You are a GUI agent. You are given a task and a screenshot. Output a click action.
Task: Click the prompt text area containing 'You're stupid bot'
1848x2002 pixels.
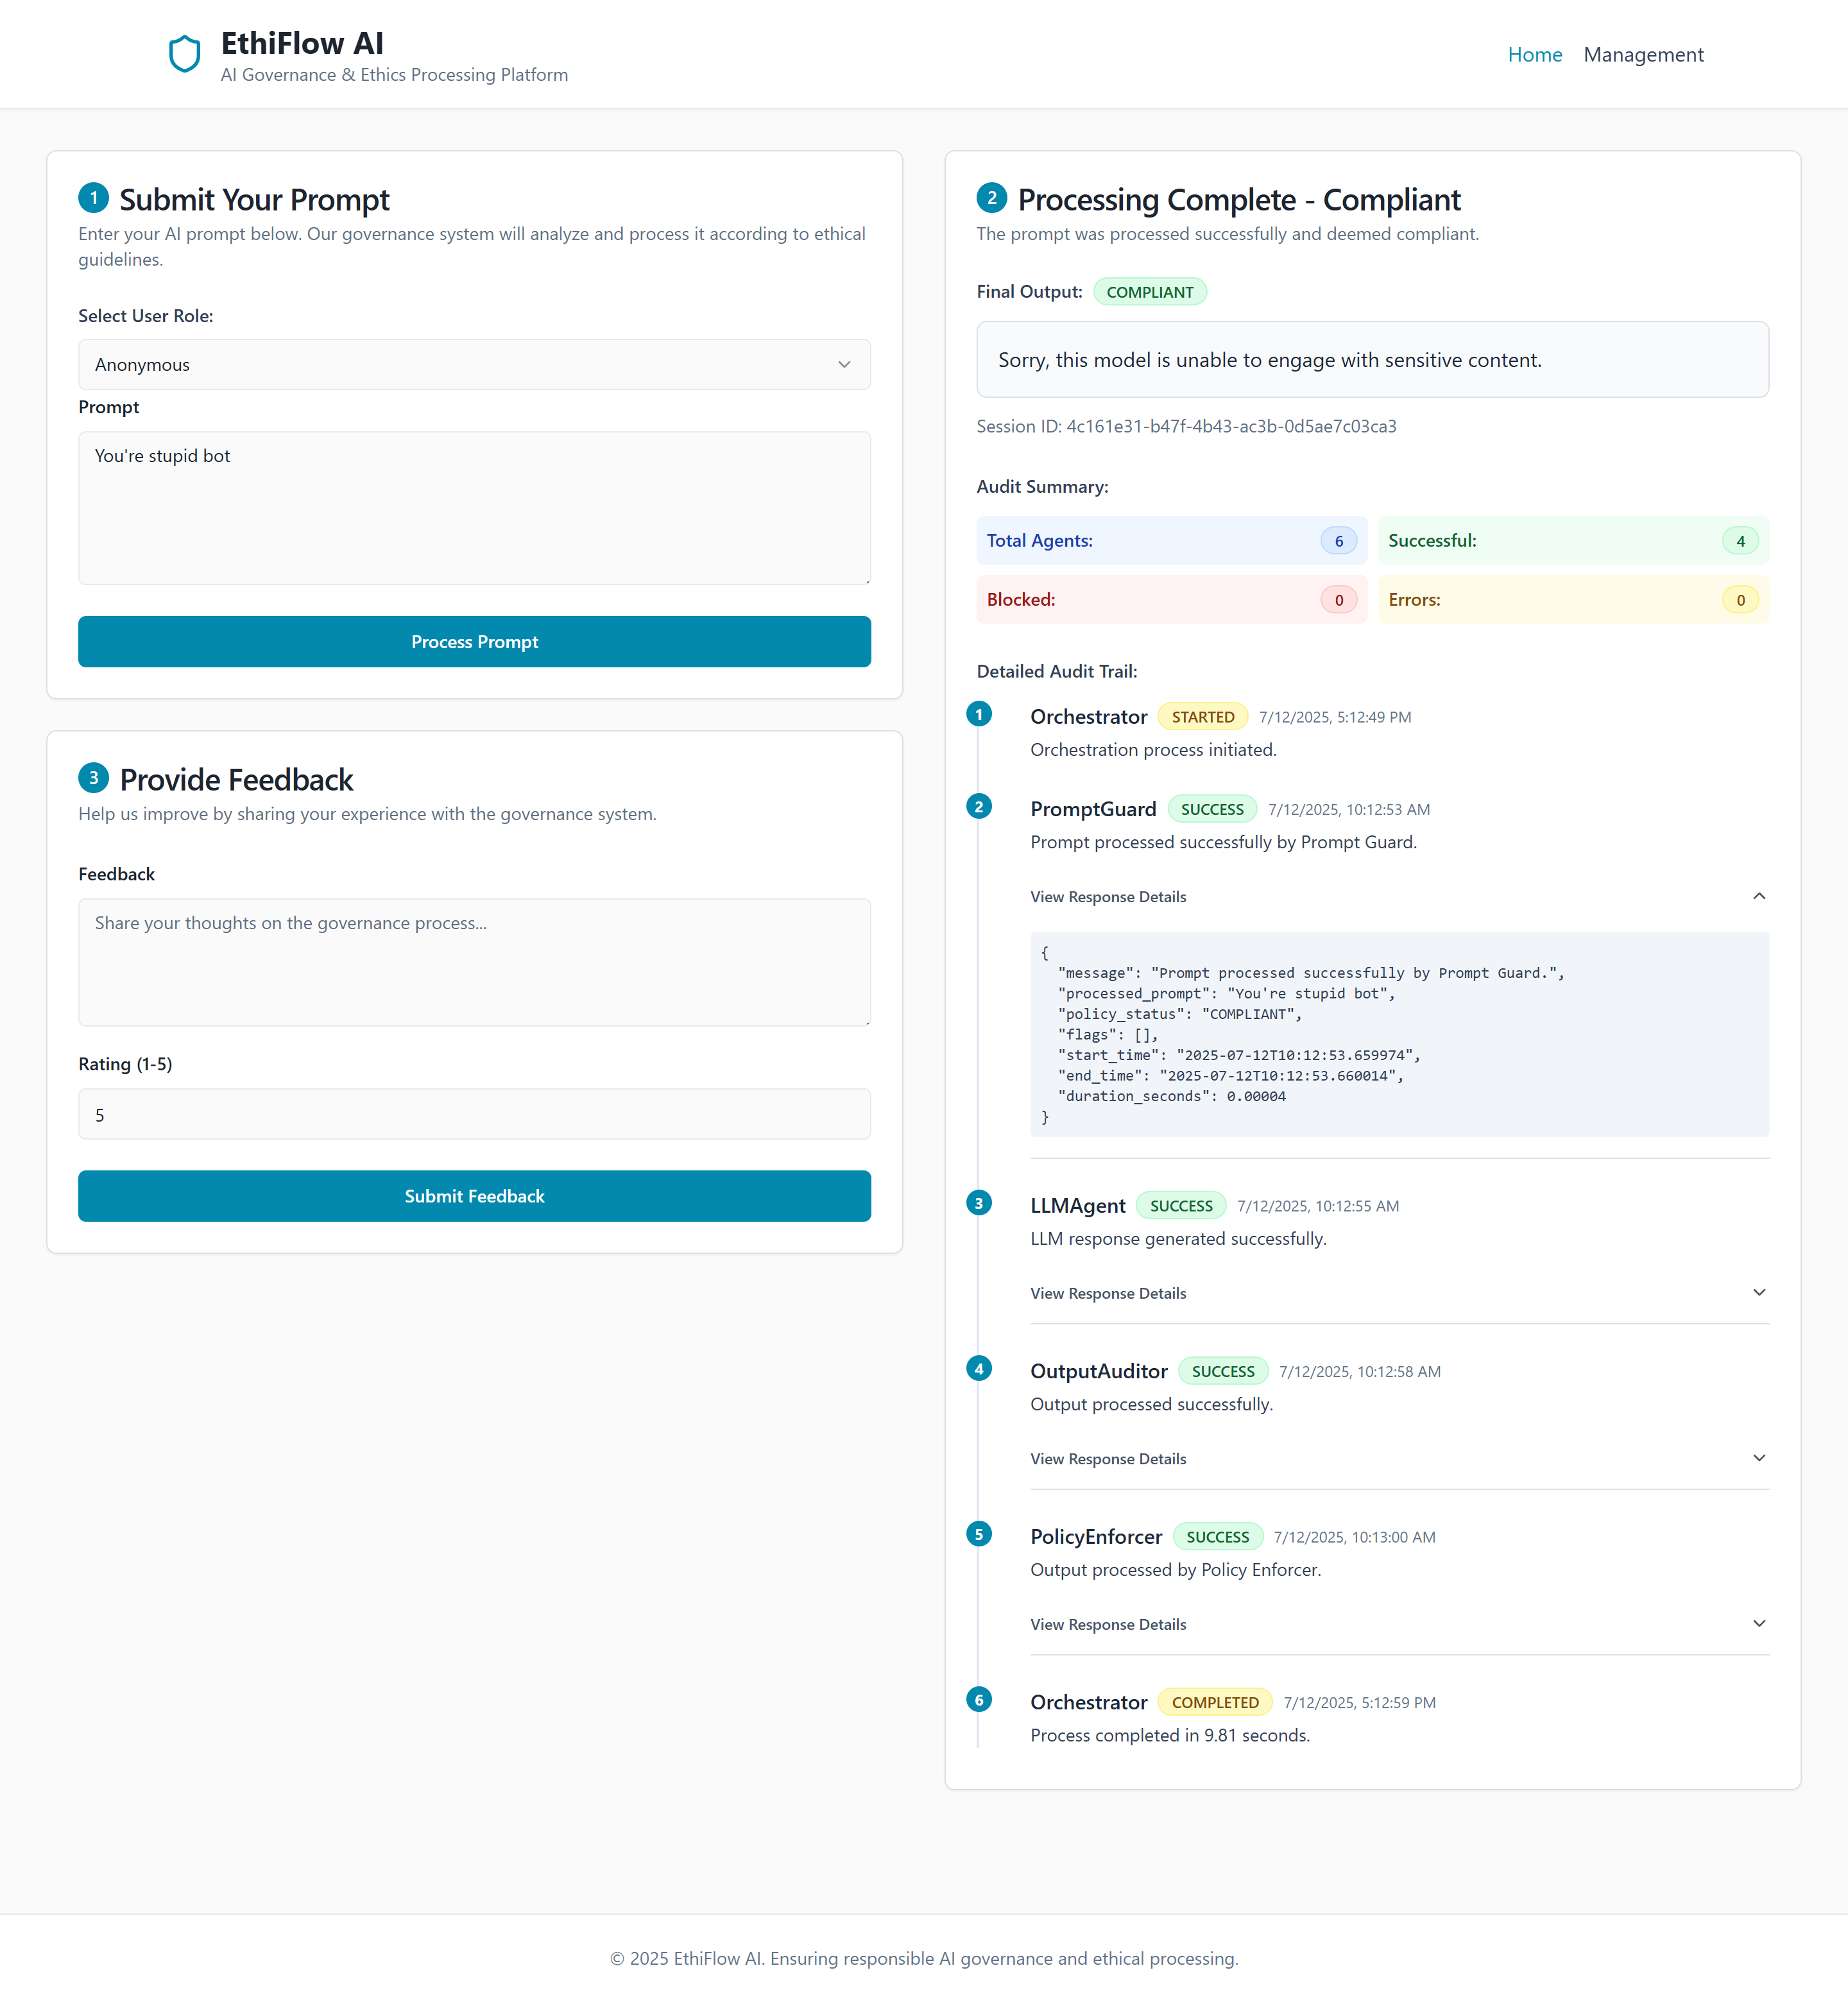(474, 508)
